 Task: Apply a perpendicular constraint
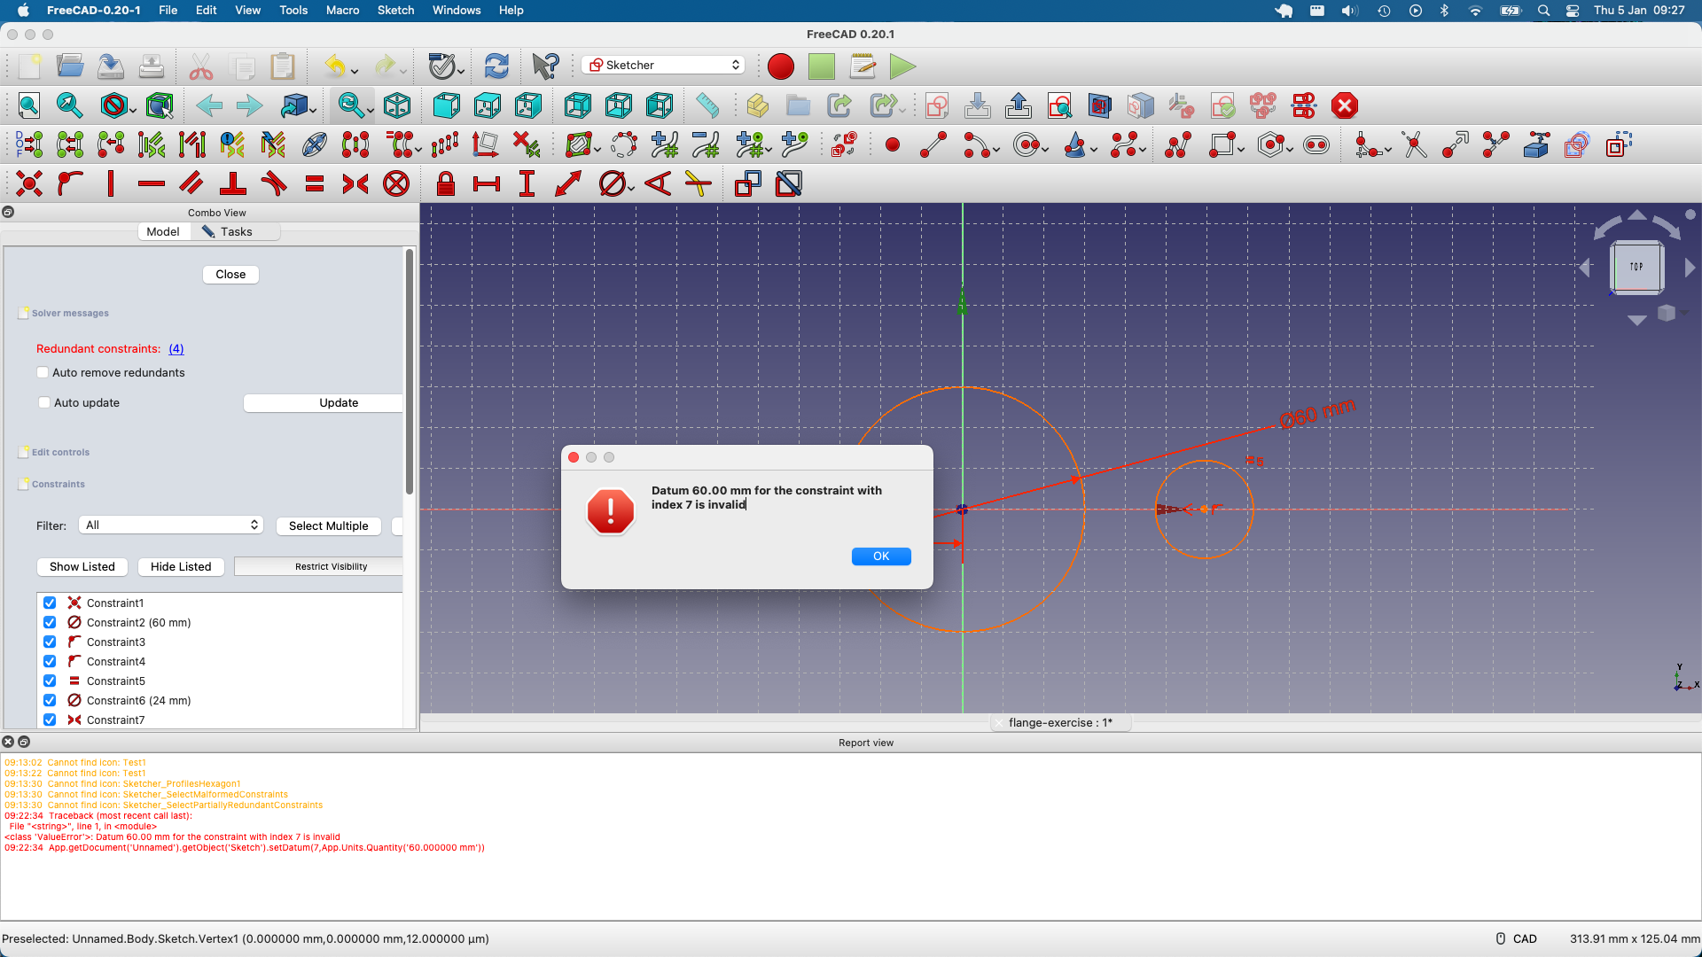coord(234,183)
